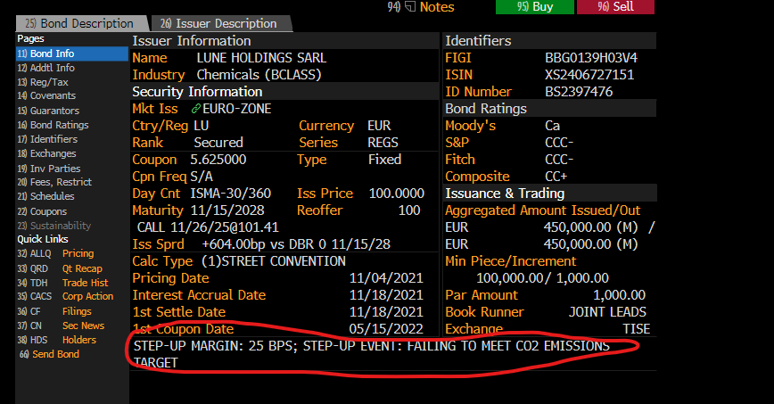Open the ALLQ Pricing quick link

(x=55, y=253)
